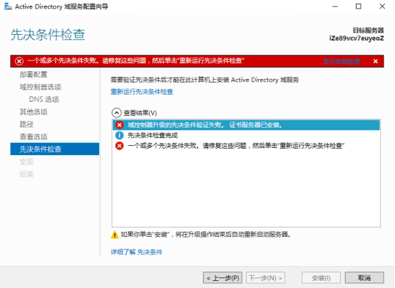Click the 取消 cancel button

click(364, 278)
